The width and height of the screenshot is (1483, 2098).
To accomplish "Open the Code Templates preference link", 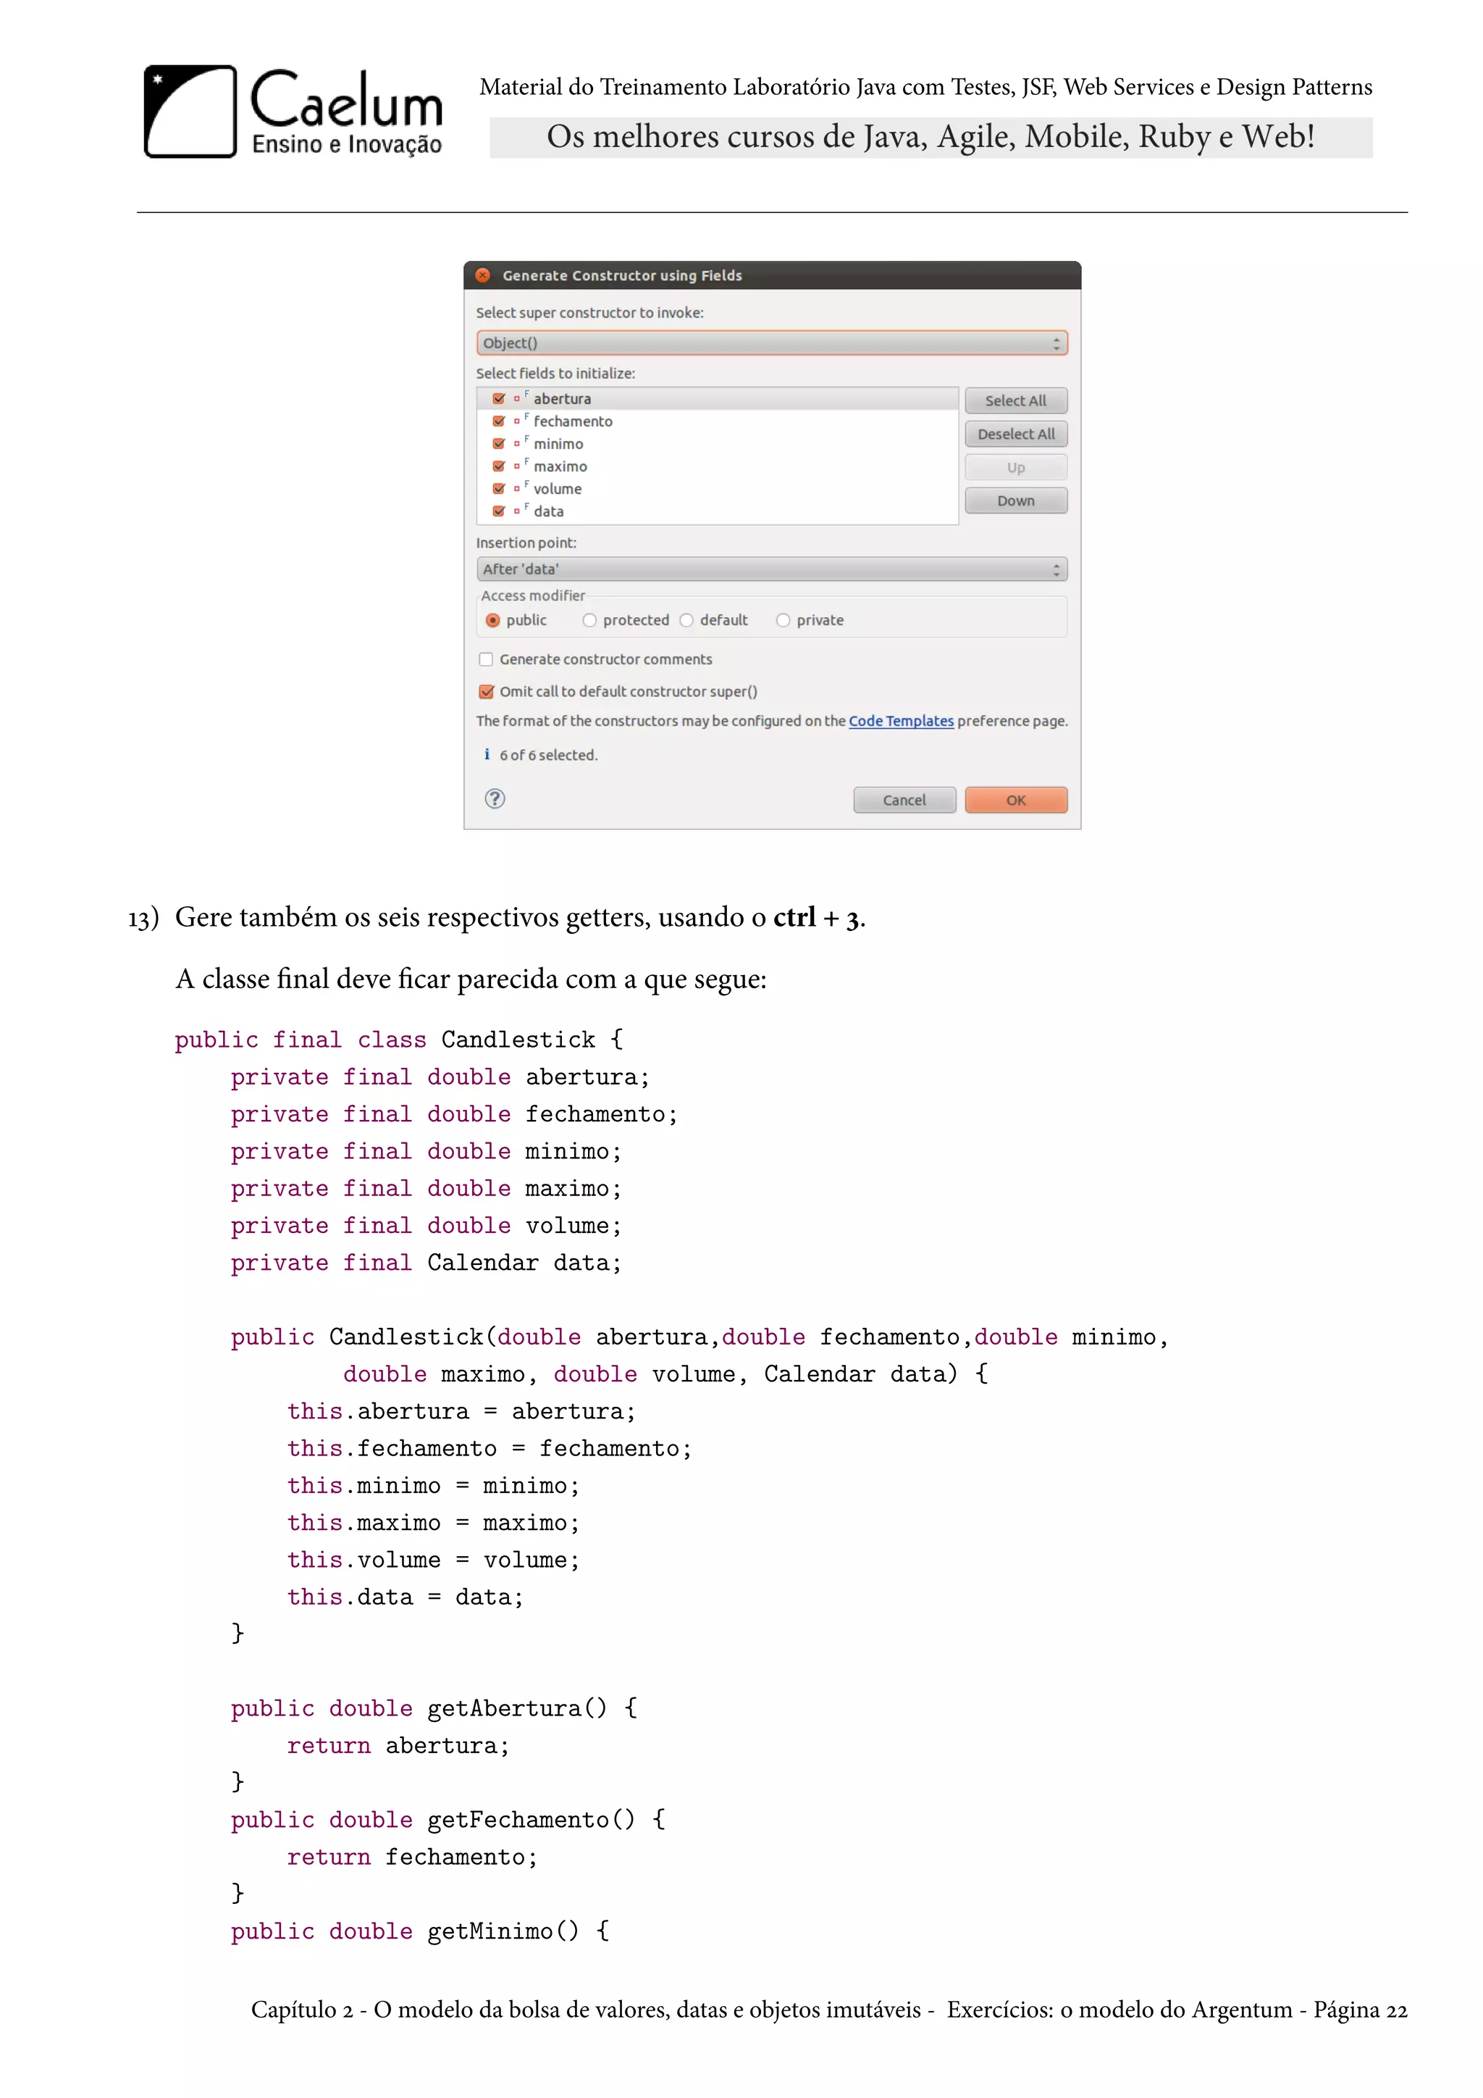I will pyautogui.click(x=902, y=721).
